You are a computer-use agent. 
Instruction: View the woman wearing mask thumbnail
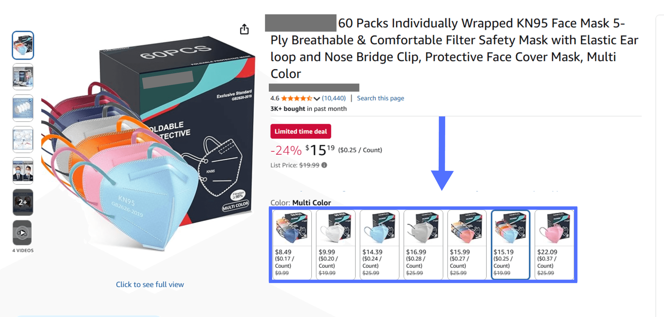pyautogui.click(x=23, y=77)
